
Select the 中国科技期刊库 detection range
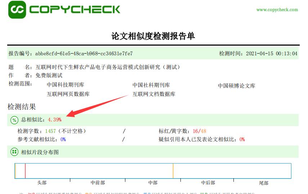[x=66, y=85]
